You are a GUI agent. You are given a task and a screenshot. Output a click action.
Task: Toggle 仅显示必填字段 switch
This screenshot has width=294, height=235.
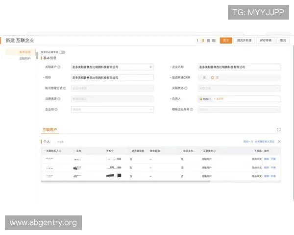(62, 52)
